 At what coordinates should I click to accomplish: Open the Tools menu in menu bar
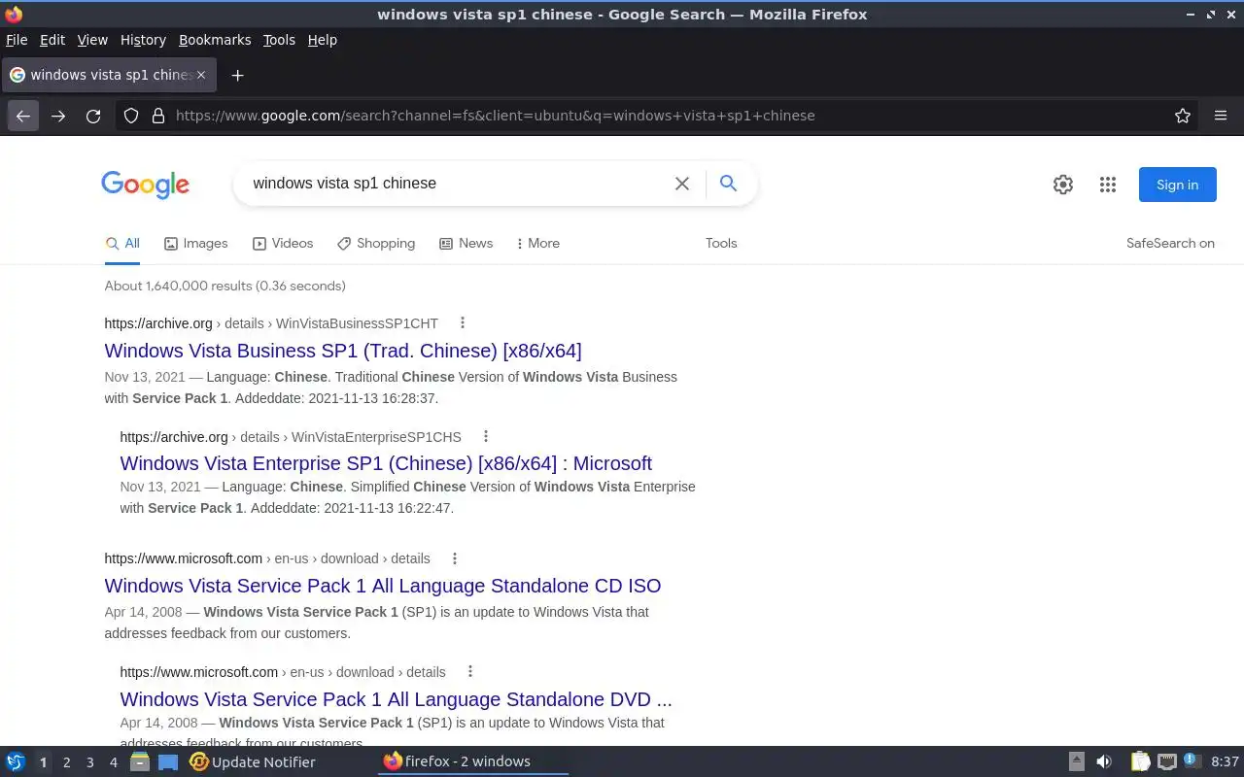point(279,40)
